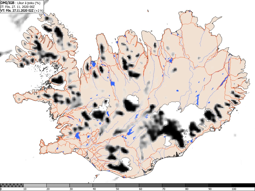Screen dimensions: 255x191
Task: Click the 90-100 percent black swatch
Action: [220, 185]
